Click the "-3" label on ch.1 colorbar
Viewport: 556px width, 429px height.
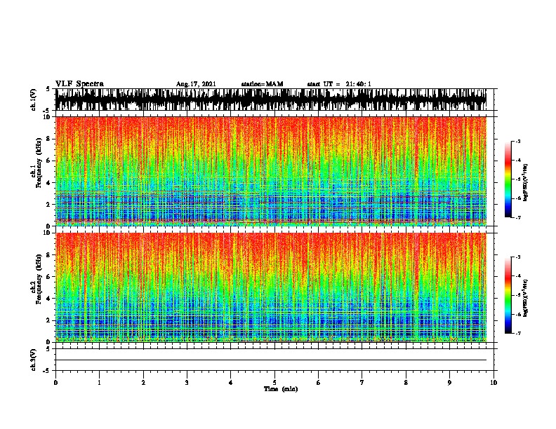pyautogui.click(x=517, y=141)
